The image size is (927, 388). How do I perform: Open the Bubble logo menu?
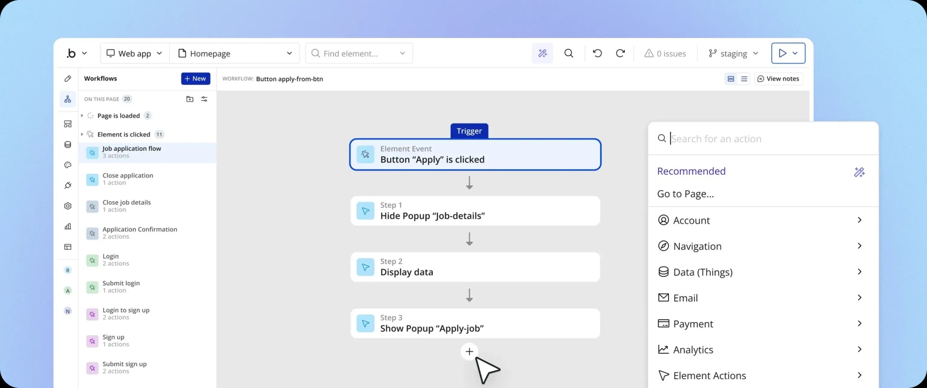pyautogui.click(x=76, y=53)
